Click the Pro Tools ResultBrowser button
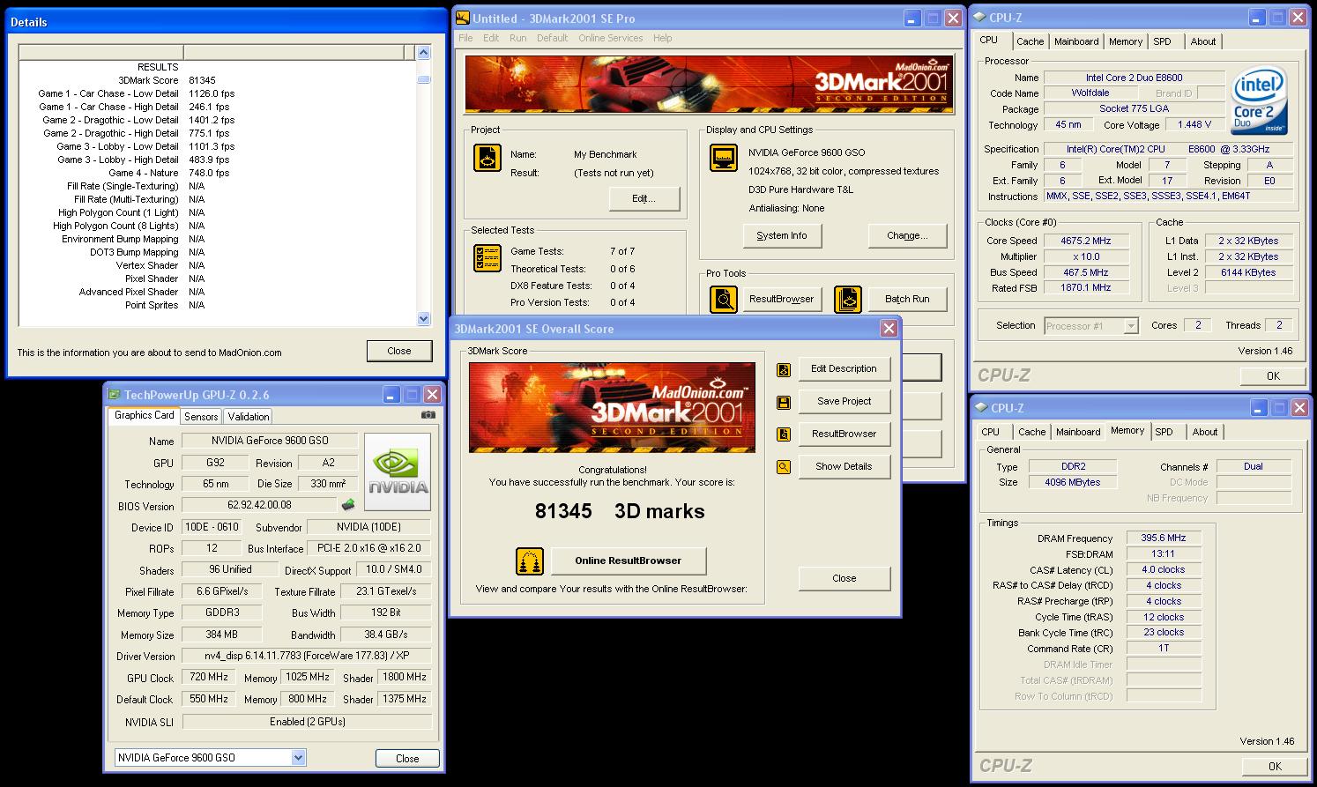The width and height of the screenshot is (1317, 787). [782, 299]
